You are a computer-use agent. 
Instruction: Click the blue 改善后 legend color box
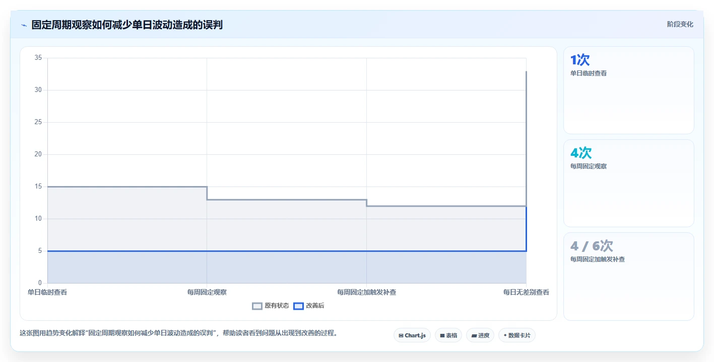299,306
